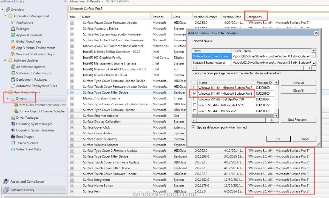Sort by Version Date column
This screenshot has width=329, height=198.
pyautogui.click(x=233, y=17)
